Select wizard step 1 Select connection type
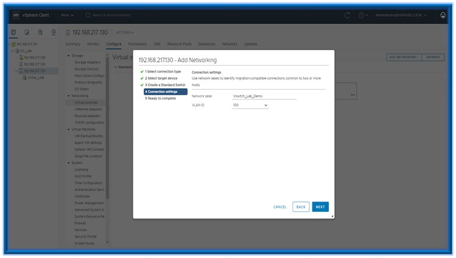 [x=162, y=71]
